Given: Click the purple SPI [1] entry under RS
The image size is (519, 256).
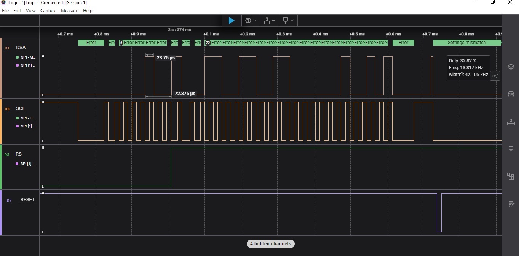Looking at the screenshot, I should click(26, 164).
